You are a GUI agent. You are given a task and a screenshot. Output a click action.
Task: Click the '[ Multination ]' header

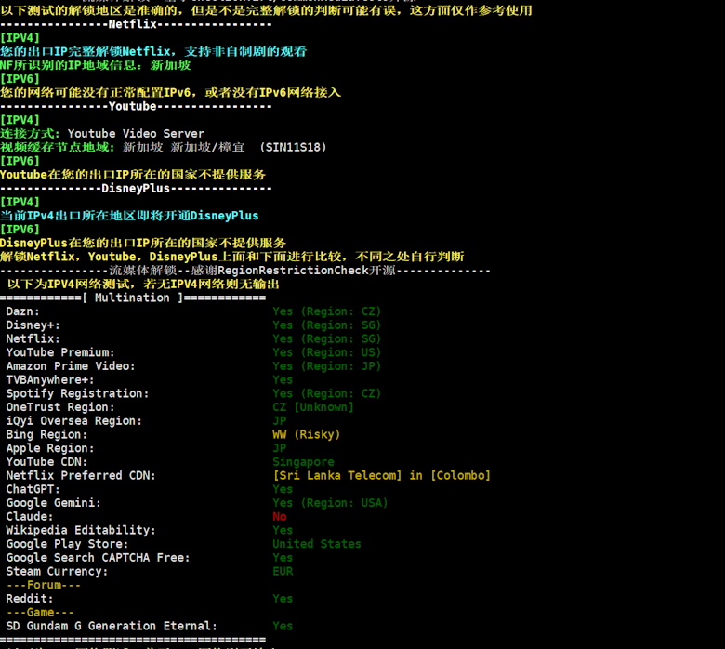[x=132, y=298]
